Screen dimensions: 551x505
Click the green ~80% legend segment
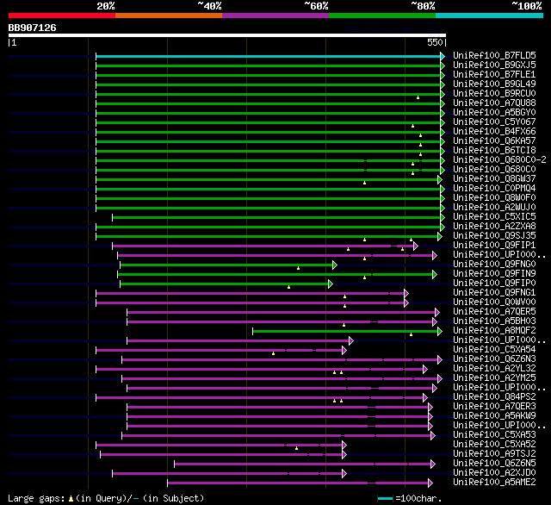click(x=382, y=16)
